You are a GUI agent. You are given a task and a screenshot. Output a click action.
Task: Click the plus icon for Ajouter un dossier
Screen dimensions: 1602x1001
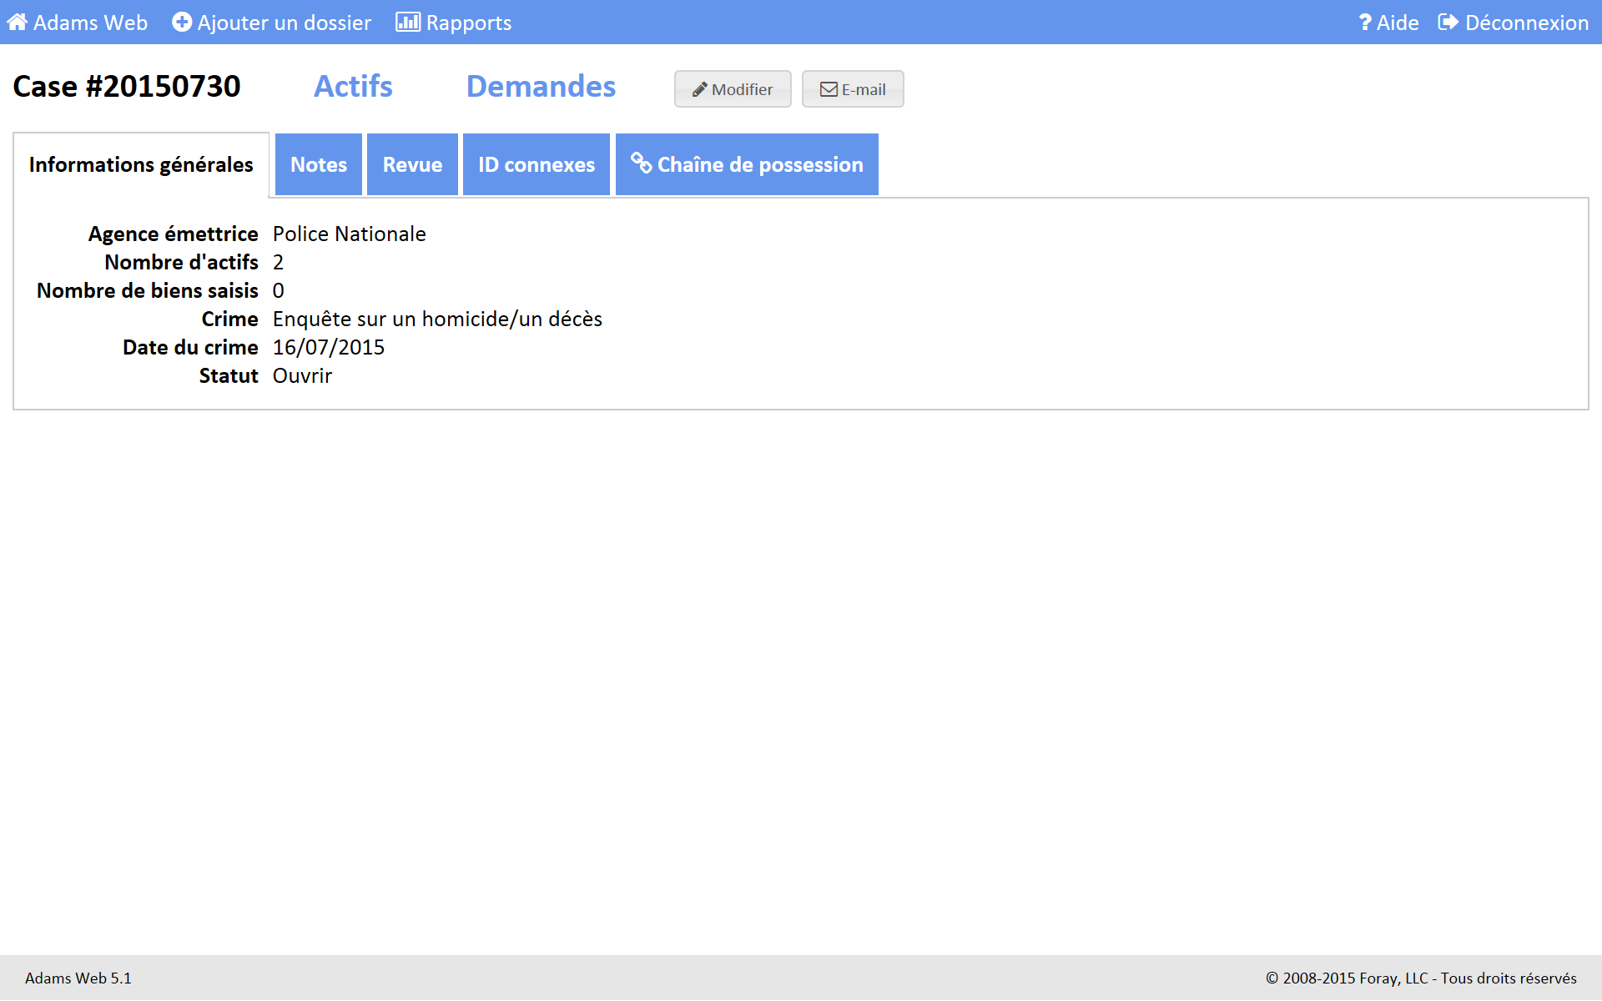tap(181, 22)
